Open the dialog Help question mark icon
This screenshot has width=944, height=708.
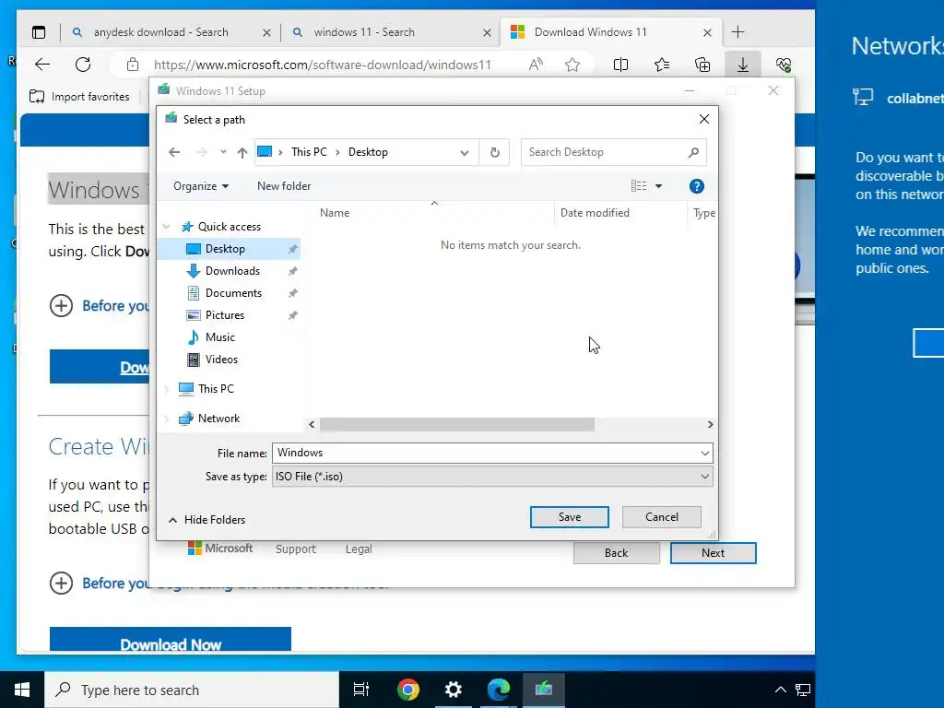[697, 186]
